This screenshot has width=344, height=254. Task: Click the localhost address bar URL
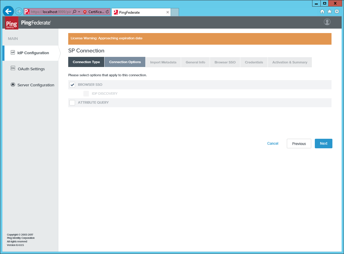click(x=51, y=12)
